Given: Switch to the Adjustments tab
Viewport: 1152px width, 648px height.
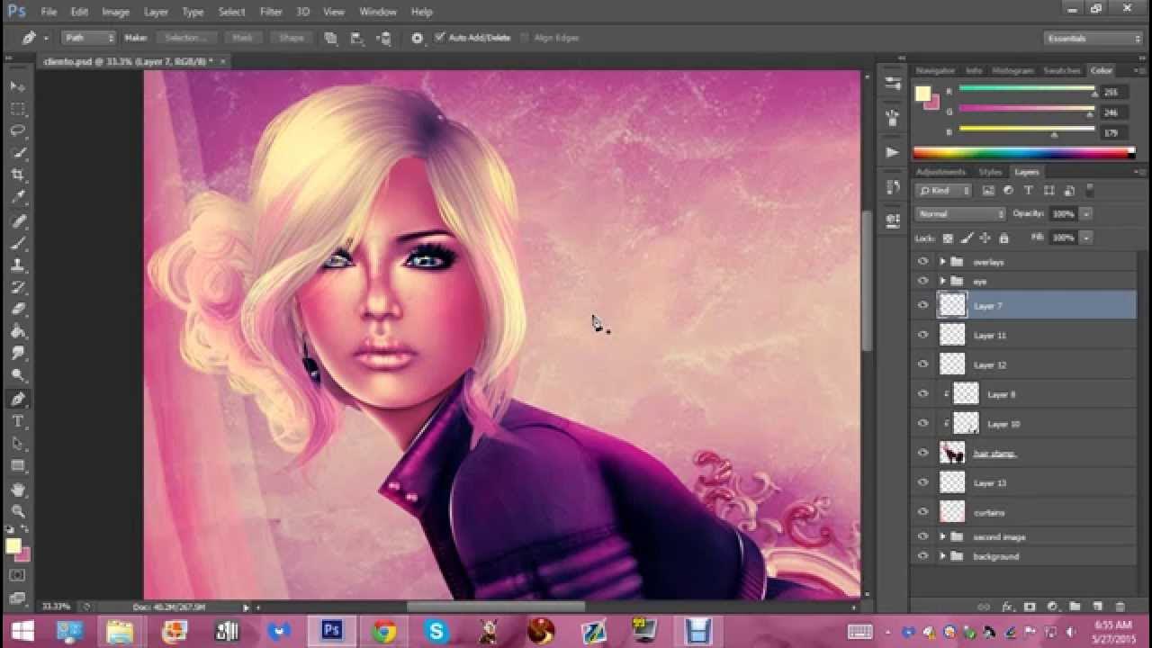Looking at the screenshot, I should [940, 172].
